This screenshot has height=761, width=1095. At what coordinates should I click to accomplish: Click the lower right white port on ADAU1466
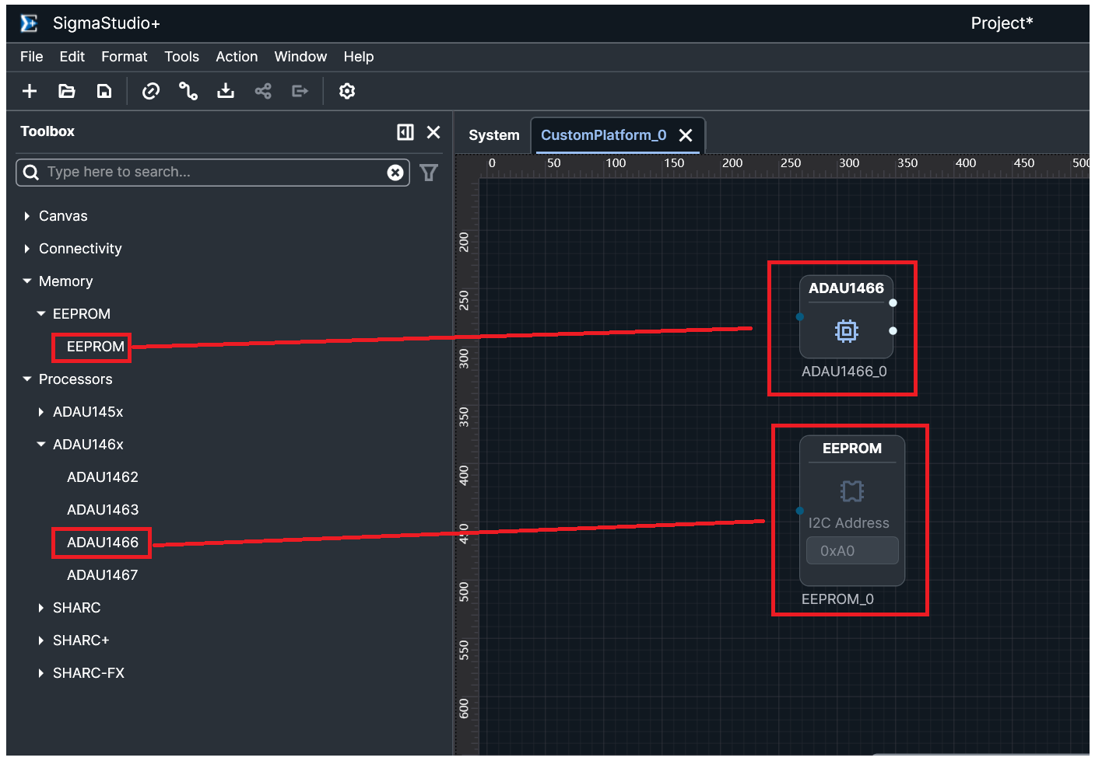coord(893,331)
